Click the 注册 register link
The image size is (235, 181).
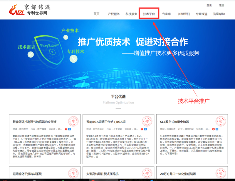pos(221,5)
